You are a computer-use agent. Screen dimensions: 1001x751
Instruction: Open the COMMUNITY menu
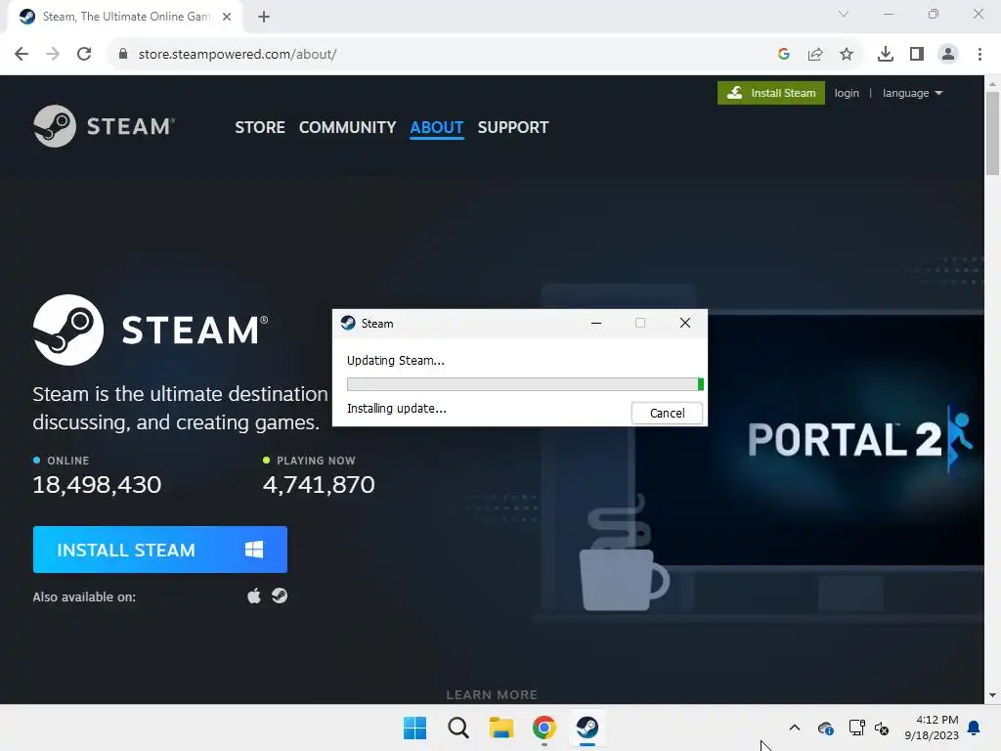pos(347,127)
